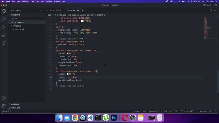Open editor more actions ellipsis
Image resolution: width=219 pixels, height=123 pixels.
215,10
